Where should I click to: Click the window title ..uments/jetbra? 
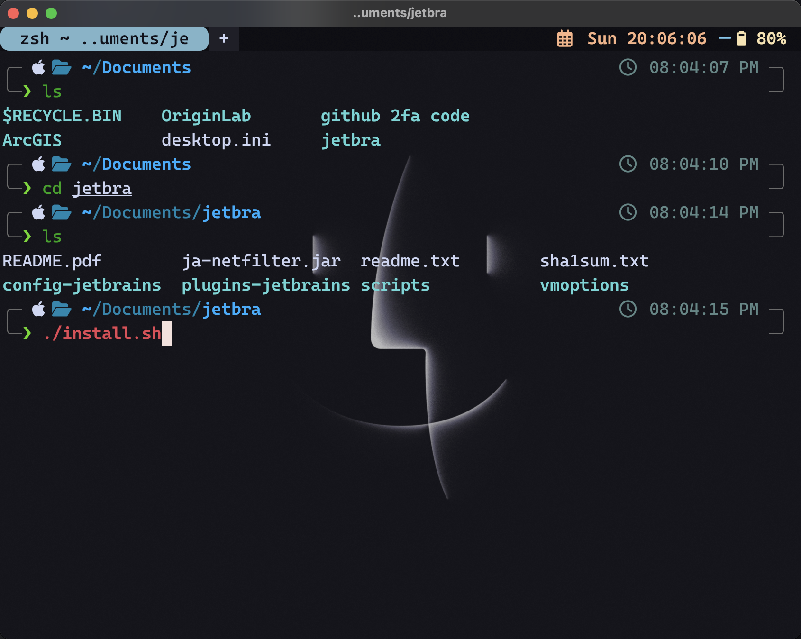pos(400,13)
